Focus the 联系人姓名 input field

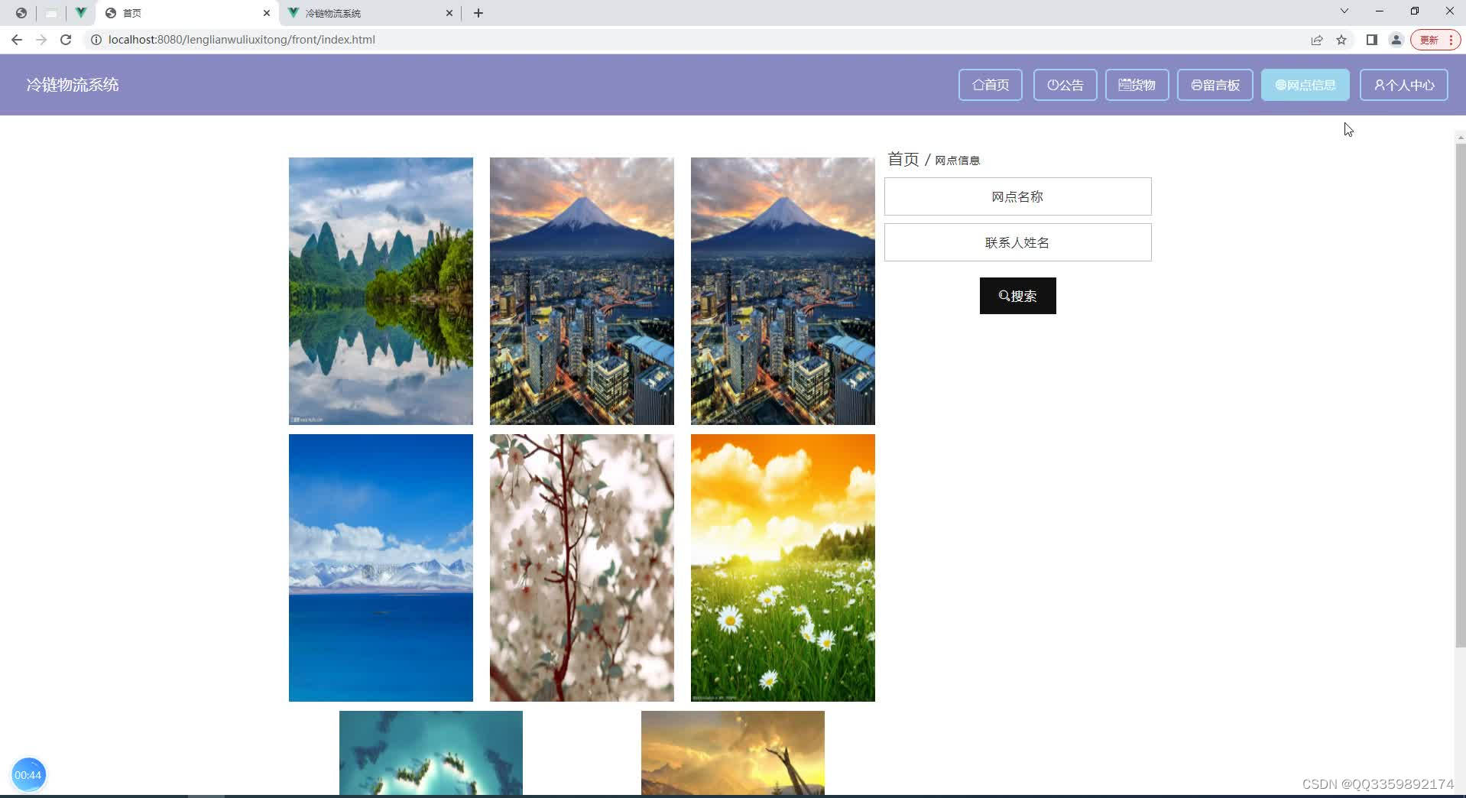pyautogui.click(x=1018, y=242)
